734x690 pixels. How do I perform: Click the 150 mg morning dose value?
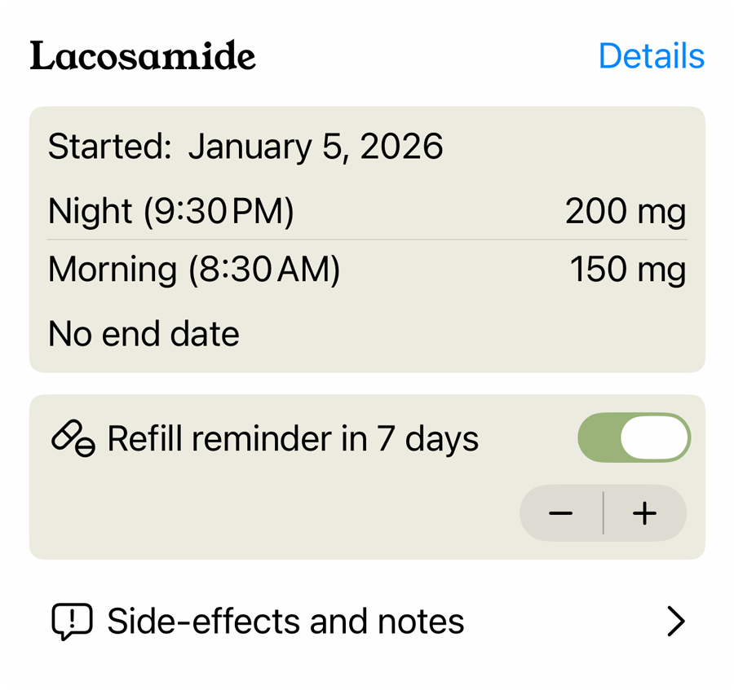[627, 270]
